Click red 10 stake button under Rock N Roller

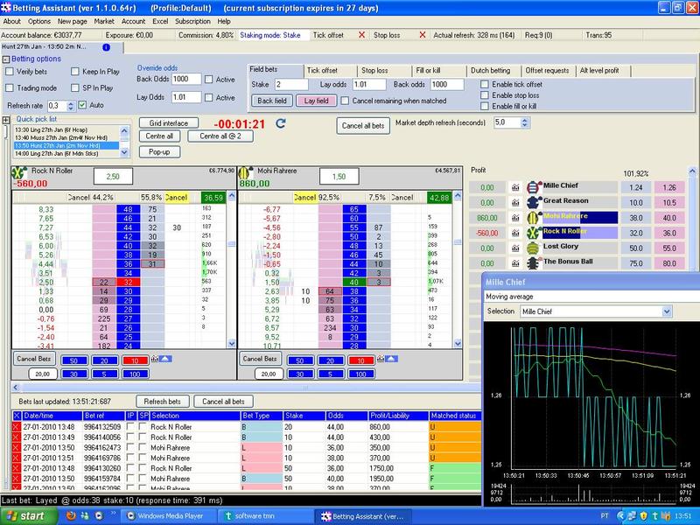(135, 360)
